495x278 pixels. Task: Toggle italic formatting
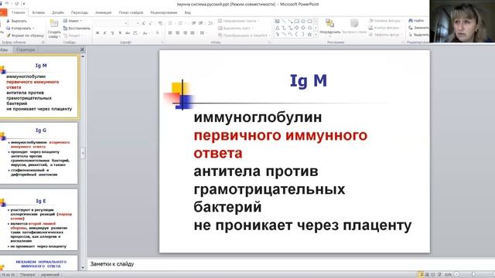(105, 32)
